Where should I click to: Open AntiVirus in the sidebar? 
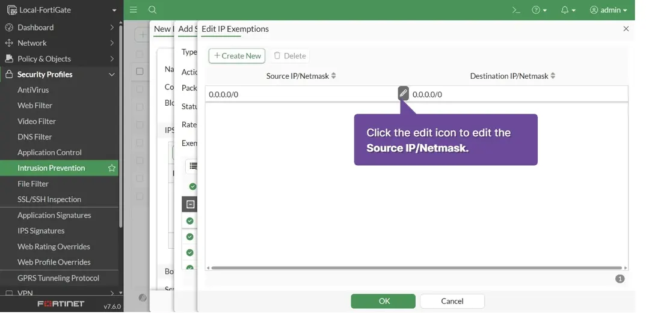pos(33,90)
